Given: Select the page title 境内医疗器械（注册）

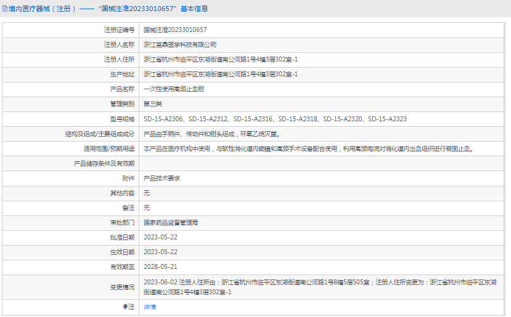Looking at the screenshot, I should point(42,9).
